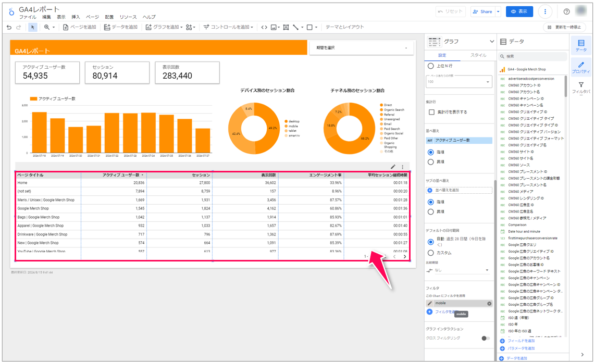
Task: Open the community visualizations dropdown
Action: (x=191, y=27)
